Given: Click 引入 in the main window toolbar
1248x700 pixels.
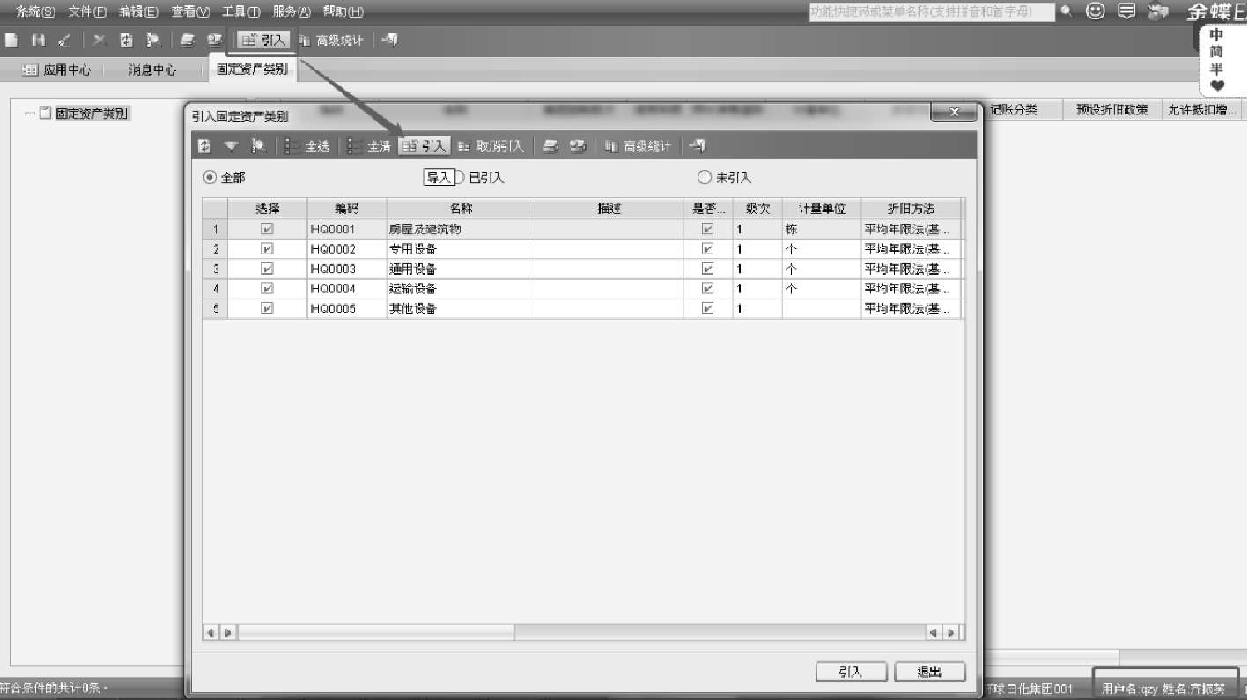Looking at the screenshot, I should click(263, 40).
